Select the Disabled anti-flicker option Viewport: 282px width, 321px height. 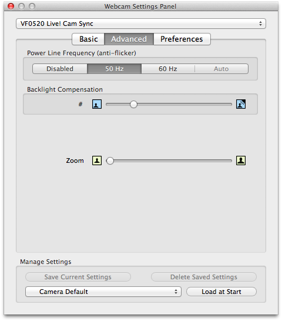tap(60, 69)
